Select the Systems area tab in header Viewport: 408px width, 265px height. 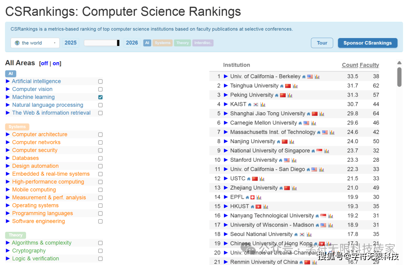(x=162, y=43)
